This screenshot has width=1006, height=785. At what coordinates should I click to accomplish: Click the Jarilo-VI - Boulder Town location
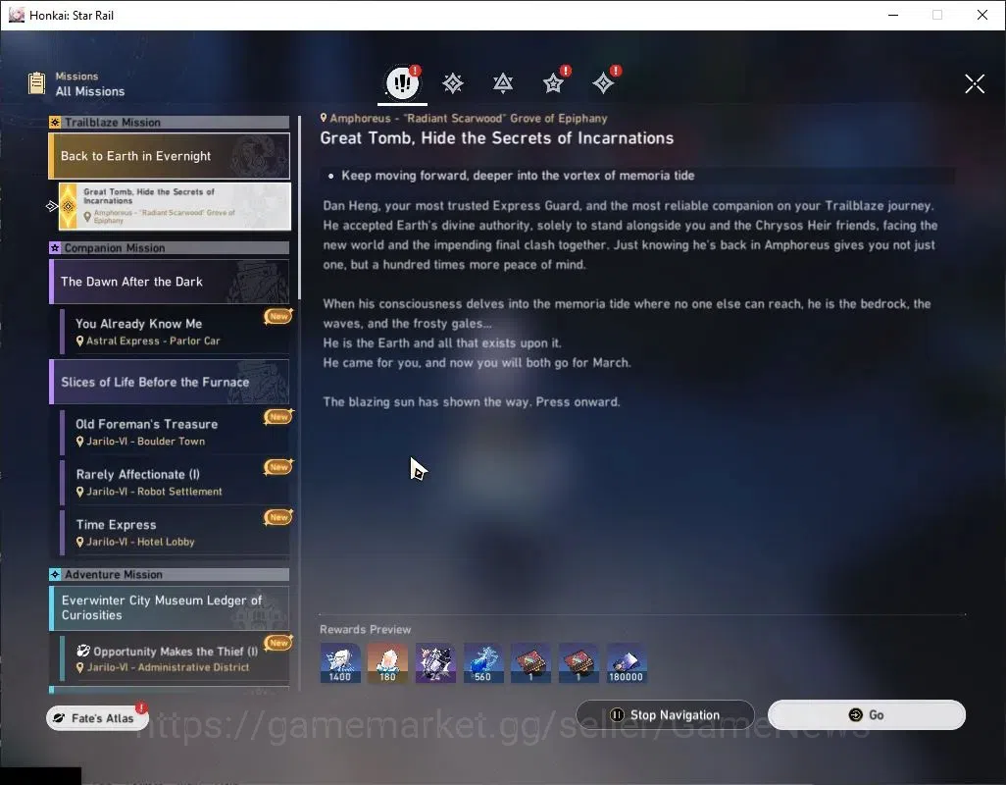(x=146, y=442)
